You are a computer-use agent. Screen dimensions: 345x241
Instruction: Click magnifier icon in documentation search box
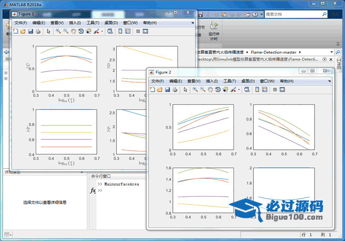[324, 14]
